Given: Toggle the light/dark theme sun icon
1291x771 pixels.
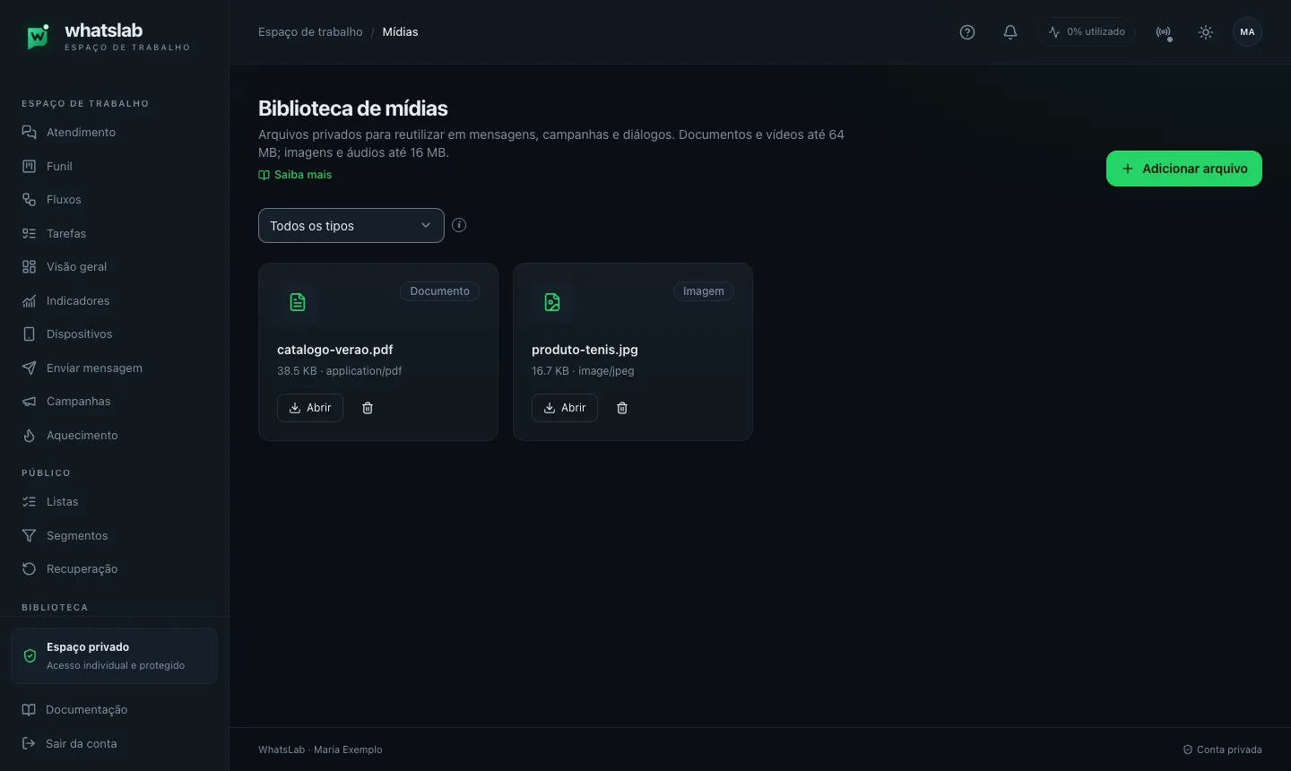Looking at the screenshot, I should [1206, 32].
